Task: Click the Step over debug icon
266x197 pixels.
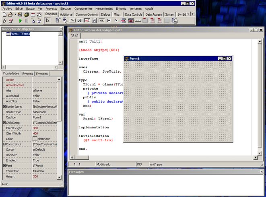Action: [39, 21]
